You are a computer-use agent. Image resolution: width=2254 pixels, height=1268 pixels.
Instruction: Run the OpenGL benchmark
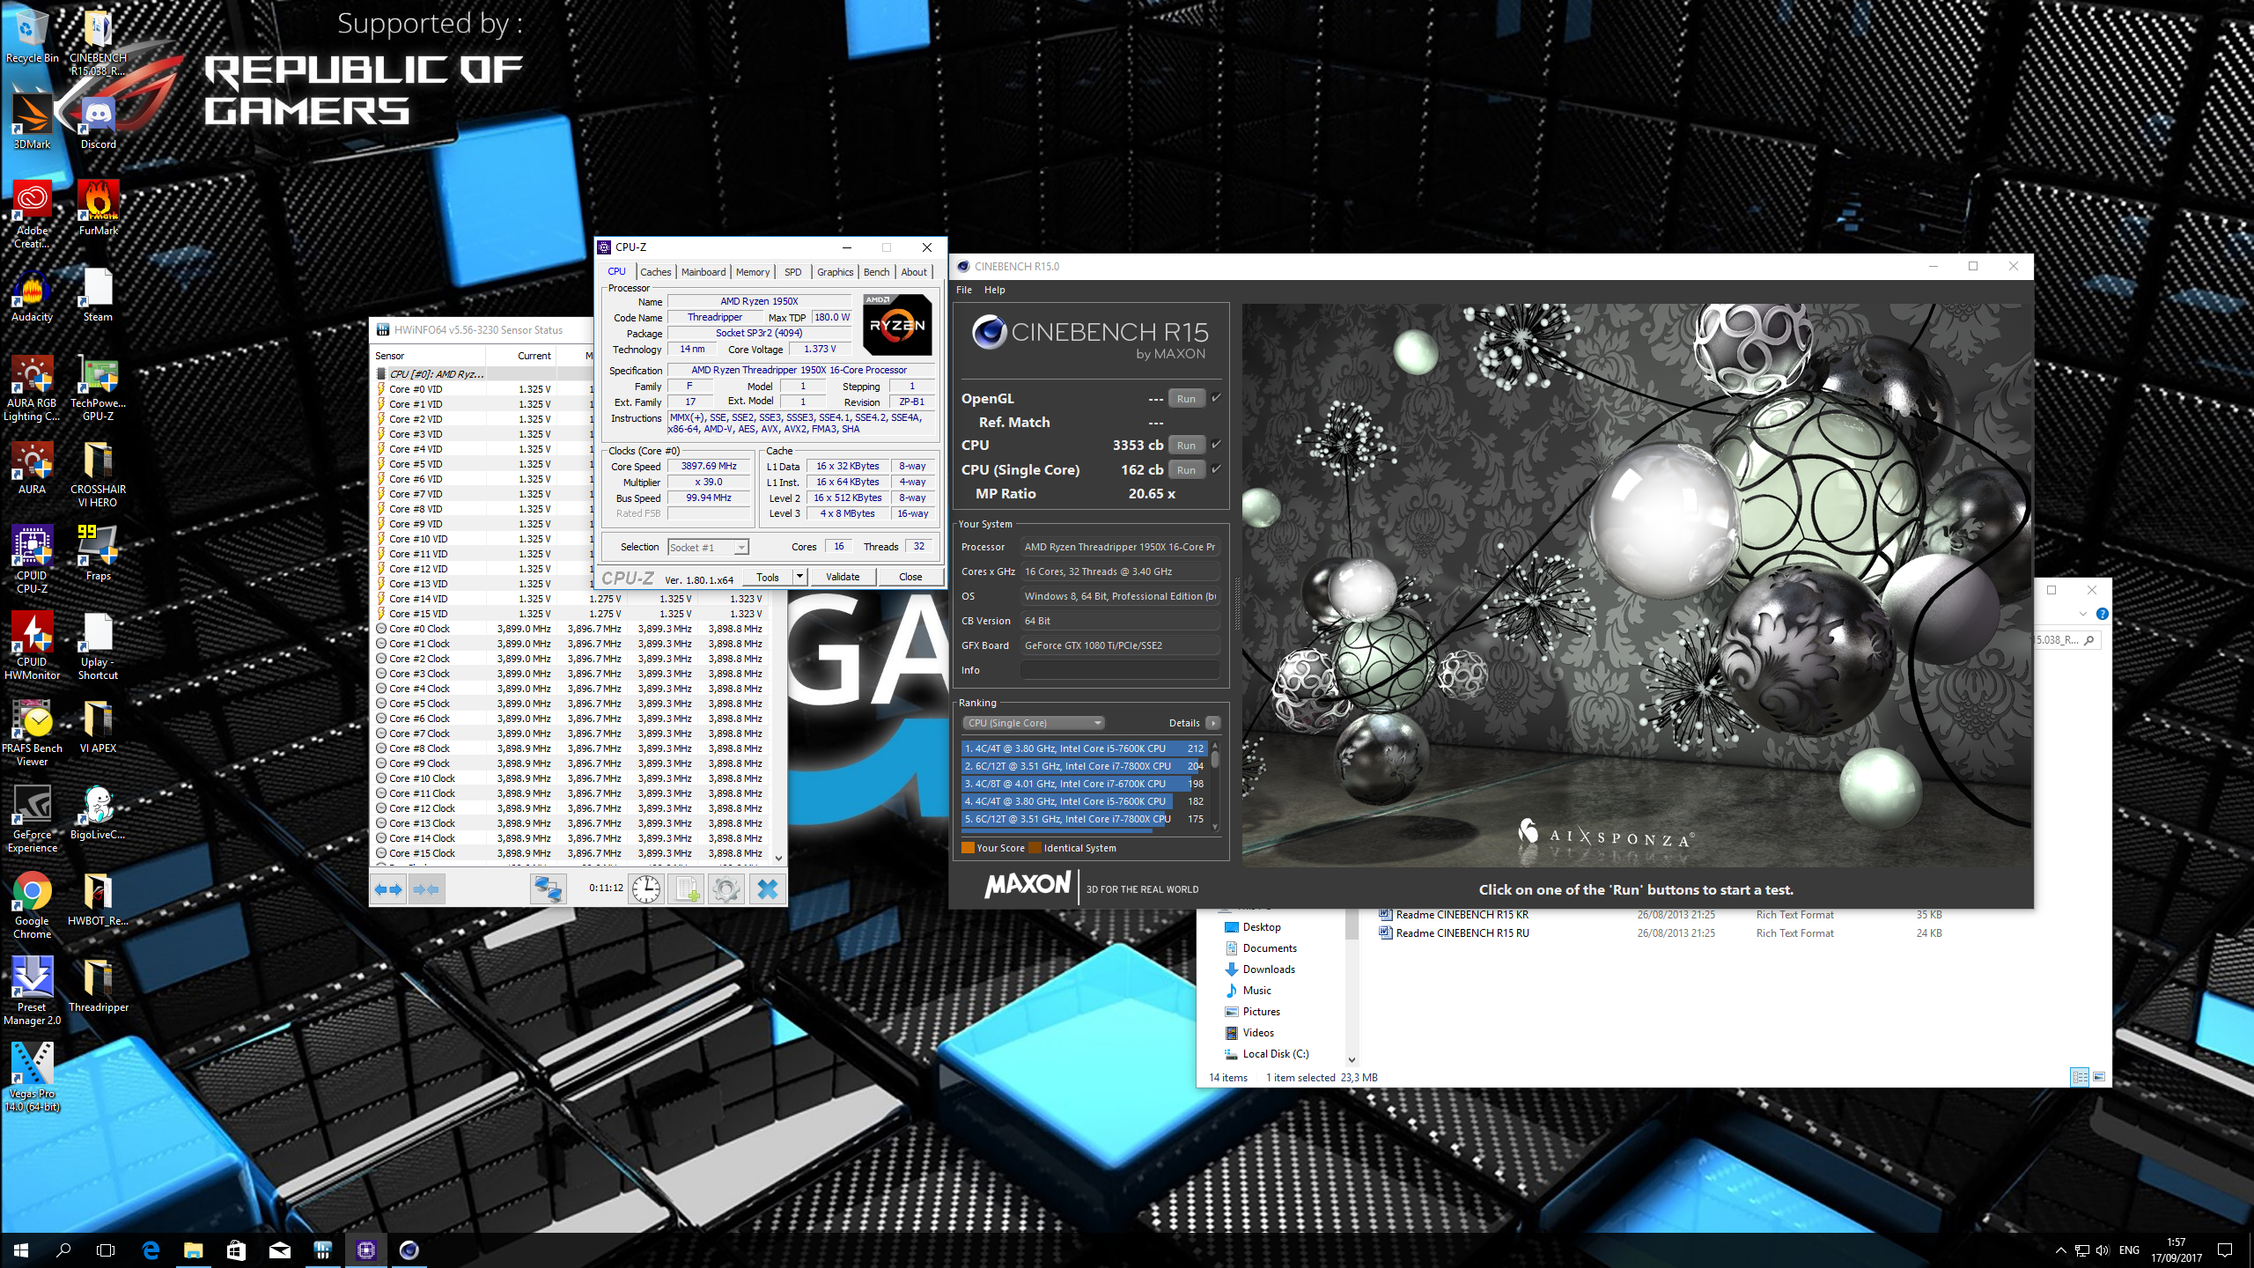(x=1186, y=398)
